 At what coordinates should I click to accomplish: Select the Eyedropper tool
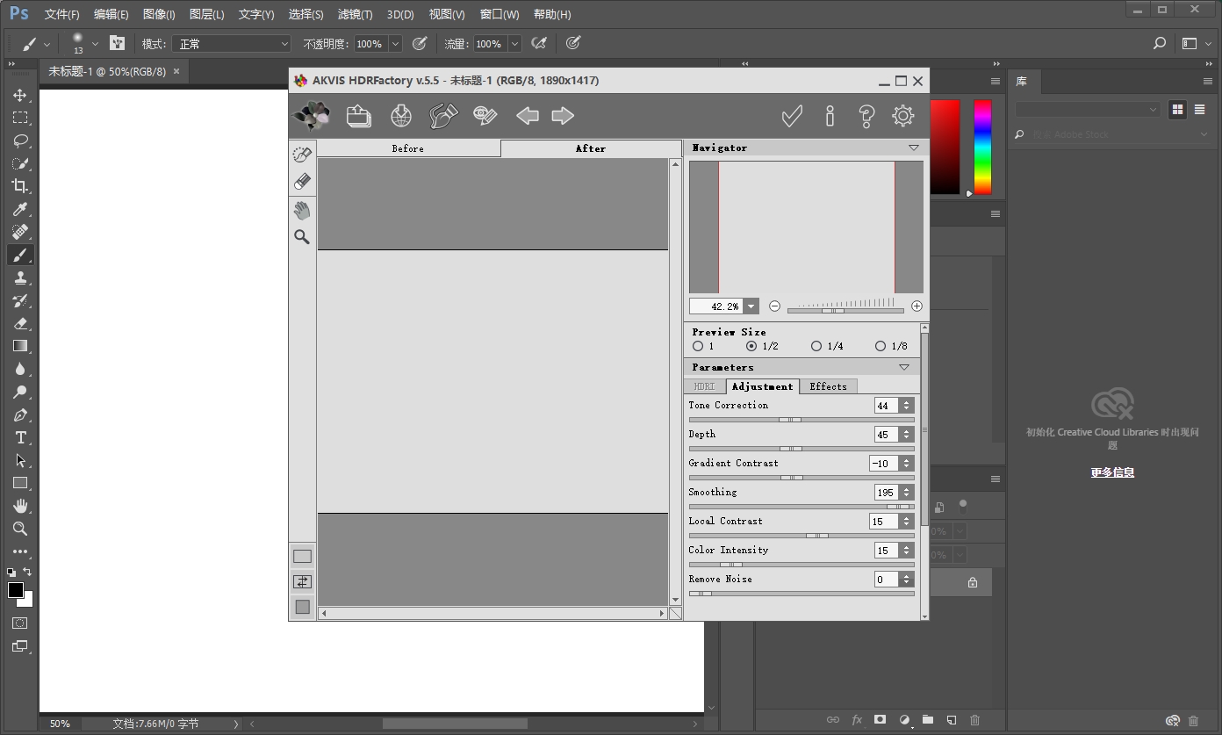pyautogui.click(x=20, y=209)
